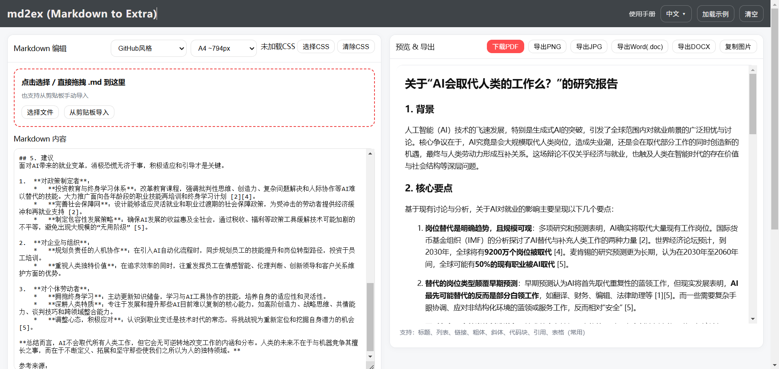779x369 pixels.
Task: Click the 导出JPG button
Action: tap(589, 47)
